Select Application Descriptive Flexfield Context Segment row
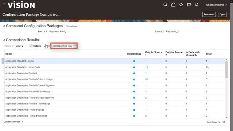 tap(113, 86)
